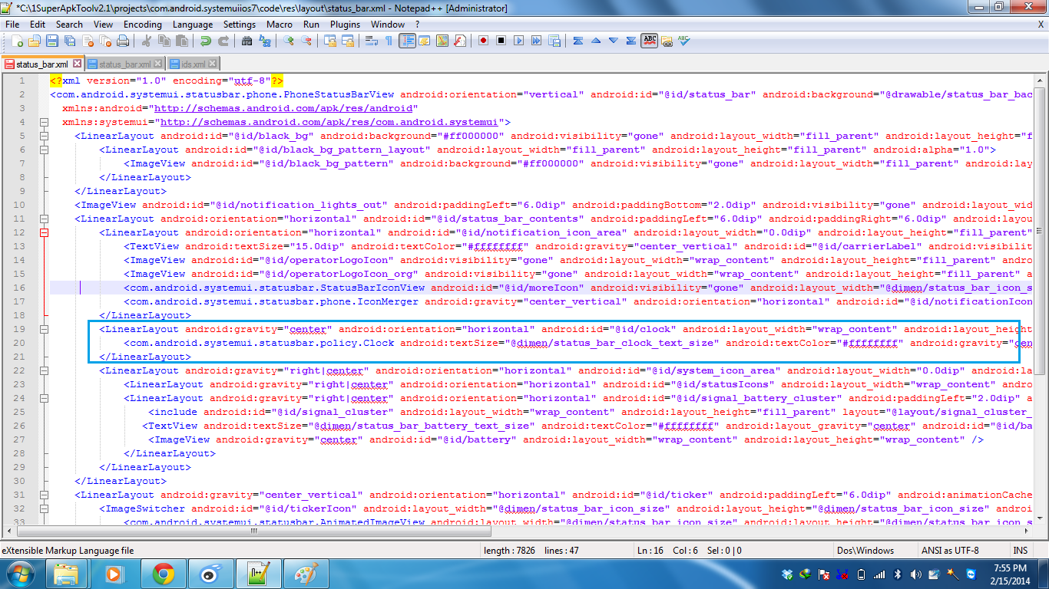Viewport: 1049px width, 589px height.
Task: Toggle the ABC spell-check auto-check button
Action: (650, 41)
